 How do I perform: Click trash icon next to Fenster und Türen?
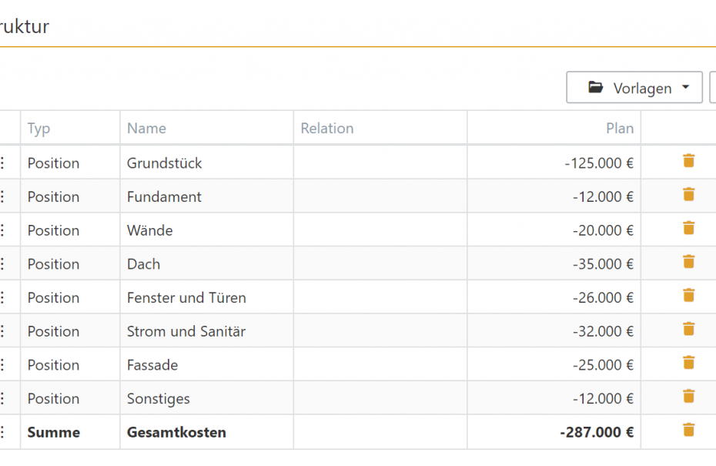(688, 296)
